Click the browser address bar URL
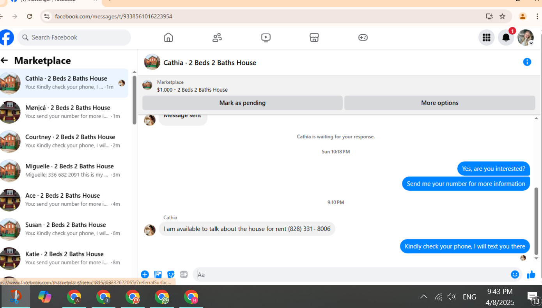This screenshot has height=308, width=542. [113, 16]
